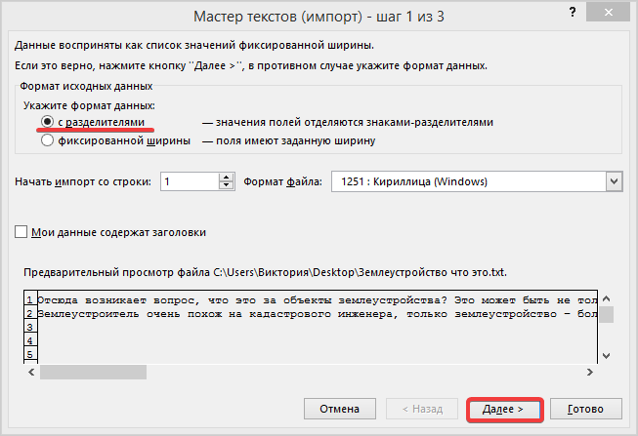This screenshot has height=436, width=638.
Task: Click the "< Назад" button
Action: click(x=422, y=409)
